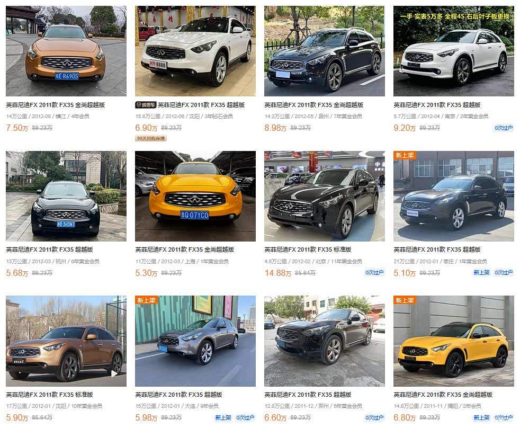Image resolution: width=520 pixels, height=428 pixels.
Task: Open the white FX35 photo with plate HY-8888
Action: 195,51
